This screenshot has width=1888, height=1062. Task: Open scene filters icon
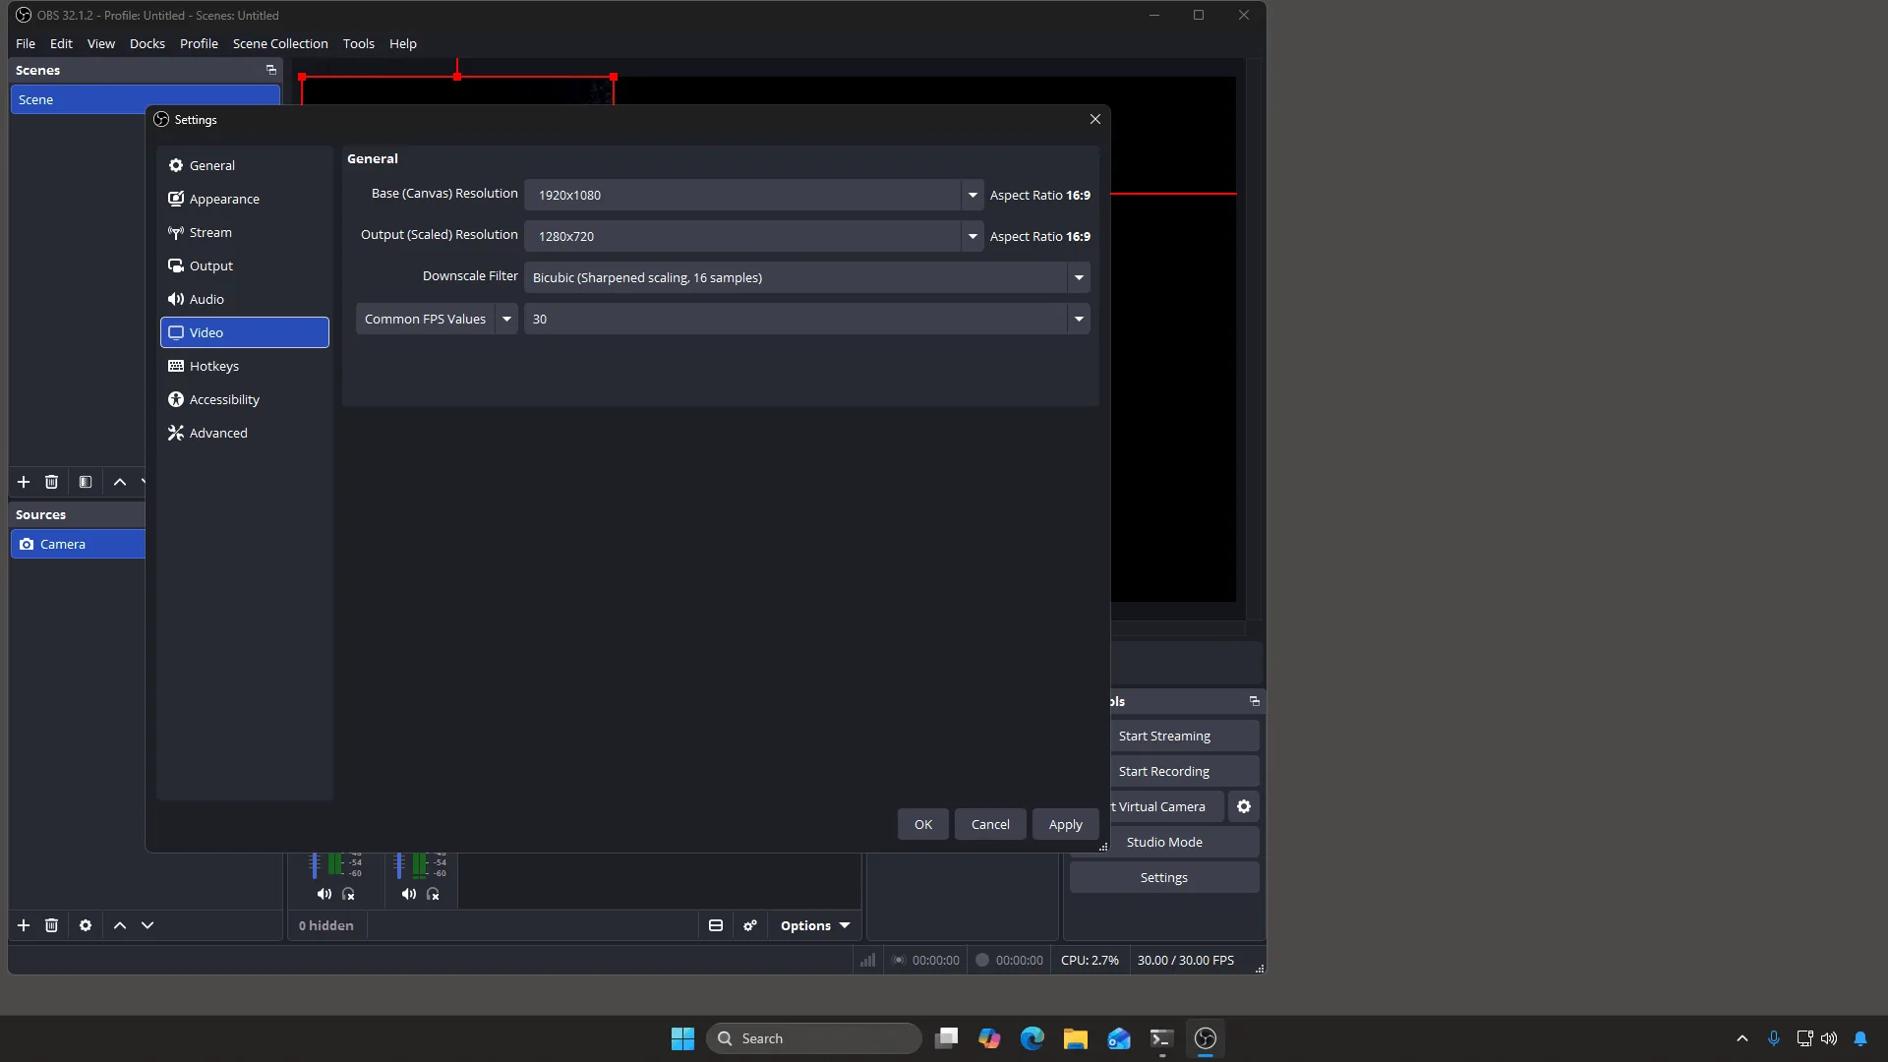[x=86, y=482]
